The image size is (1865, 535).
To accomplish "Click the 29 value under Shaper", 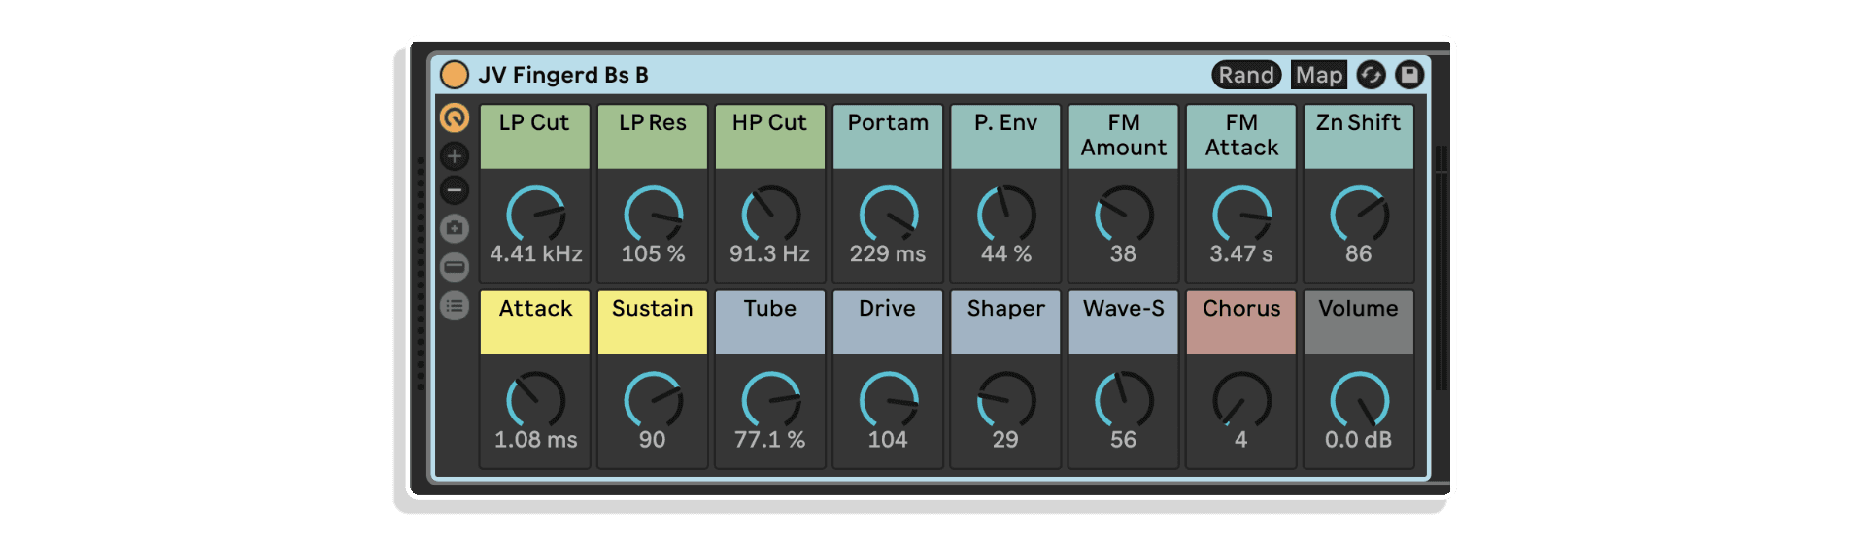I will [x=1005, y=440].
